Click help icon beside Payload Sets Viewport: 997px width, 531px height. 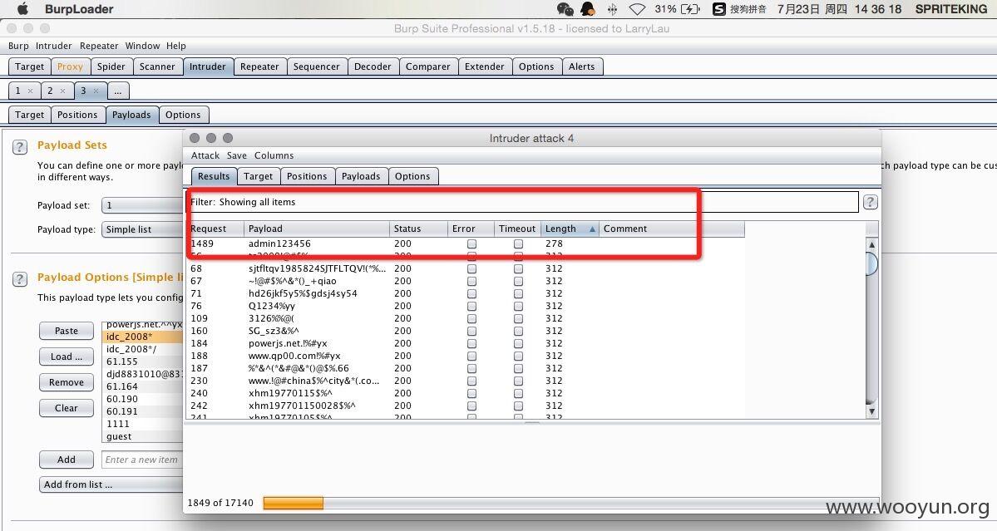pos(20,147)
